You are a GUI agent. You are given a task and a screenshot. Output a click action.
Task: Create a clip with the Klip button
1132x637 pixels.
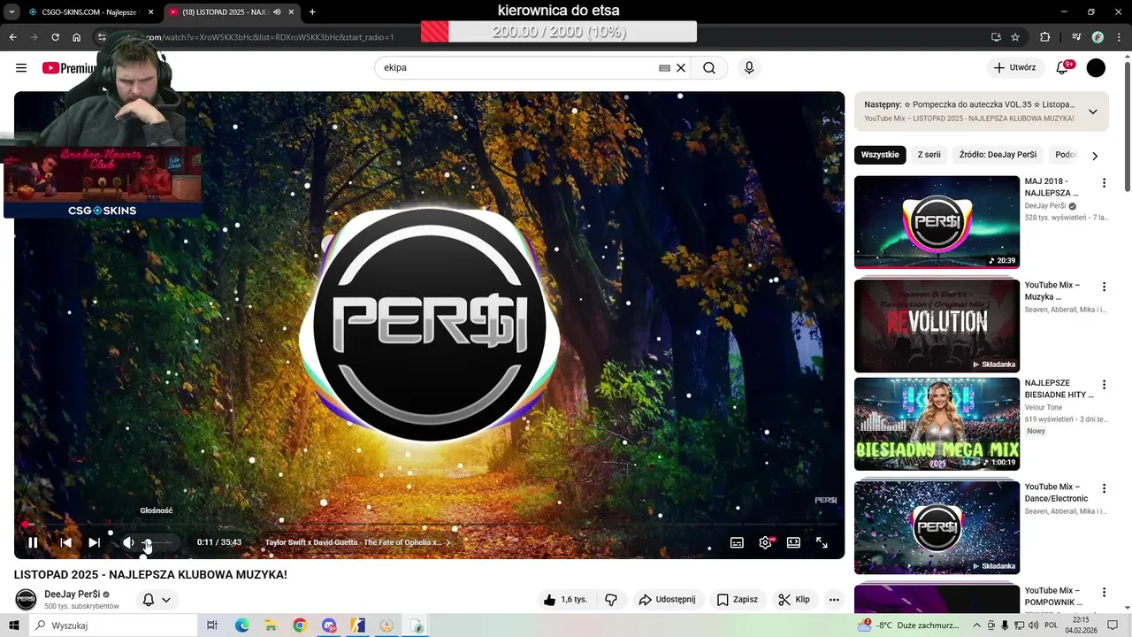point(794,599)
